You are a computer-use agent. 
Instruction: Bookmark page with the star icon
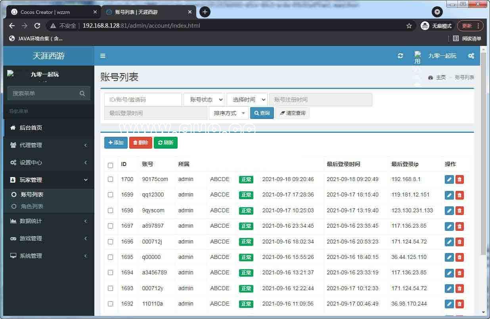pos(409,26)
